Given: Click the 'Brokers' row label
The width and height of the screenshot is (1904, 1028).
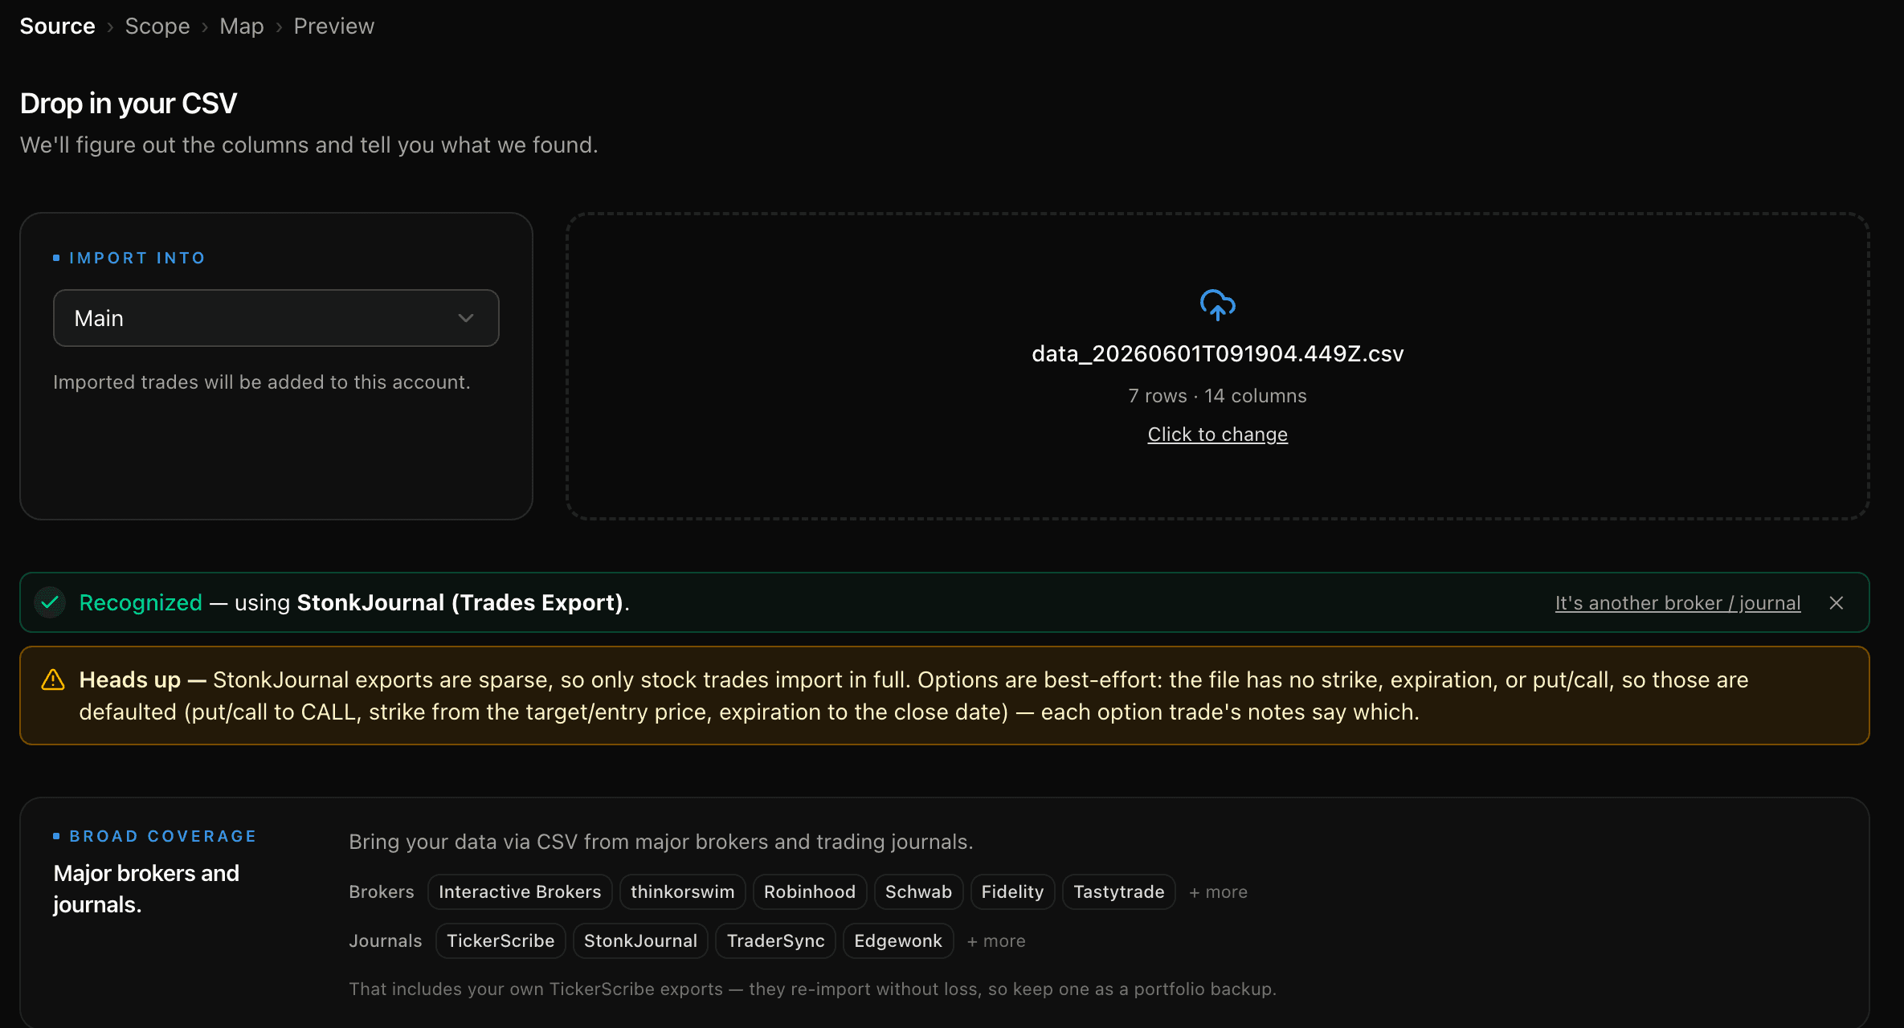Looking at the screenshot, I should click(x=382, y=892).
